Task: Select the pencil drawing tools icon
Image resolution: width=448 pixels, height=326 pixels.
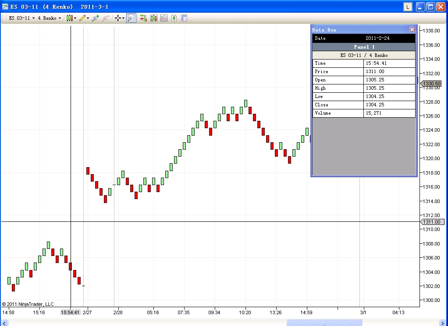Action: [82, 18]
